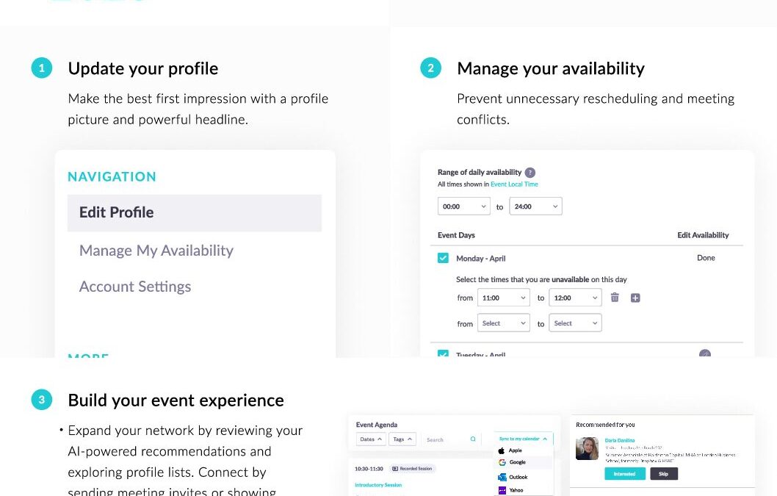Choose the Yahoo calendar icon
Image resolution: width=777 pixels, height=496 pixels.
[502, 490]
